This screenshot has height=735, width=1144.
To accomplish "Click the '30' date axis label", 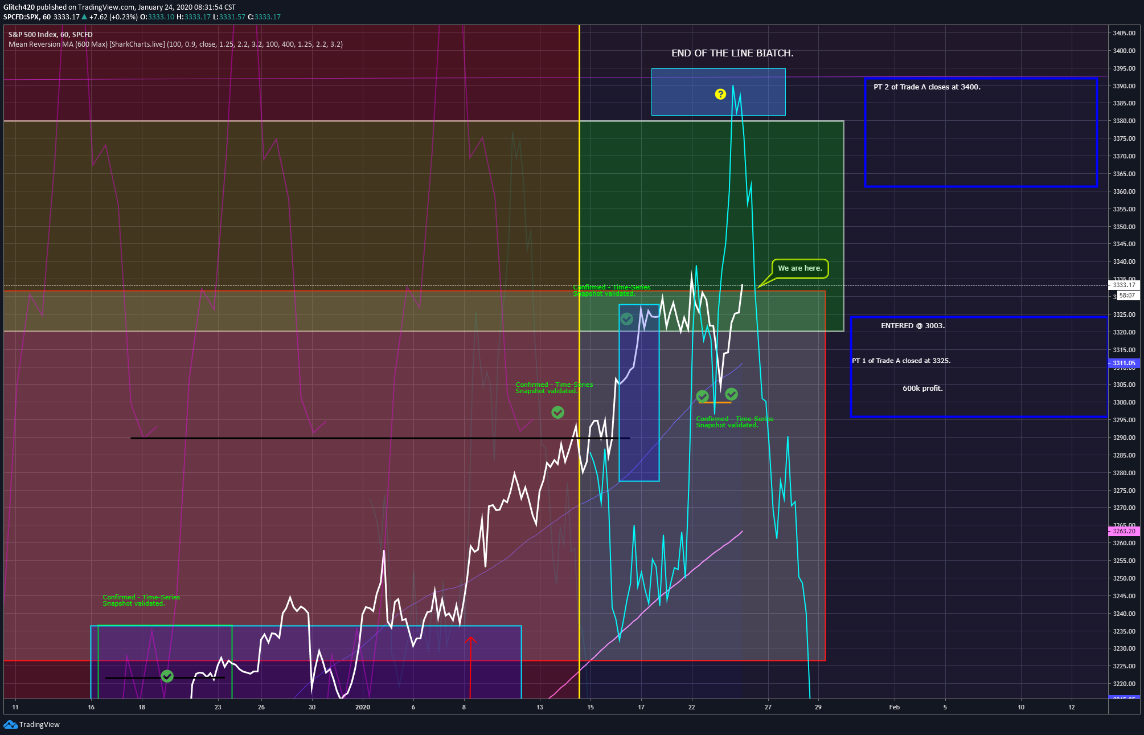I will 312,707.
